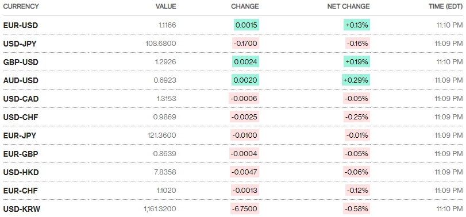466x217 pixels.
Task: Click the -0.0004 change cell
Action: click(x=244, y=154)
